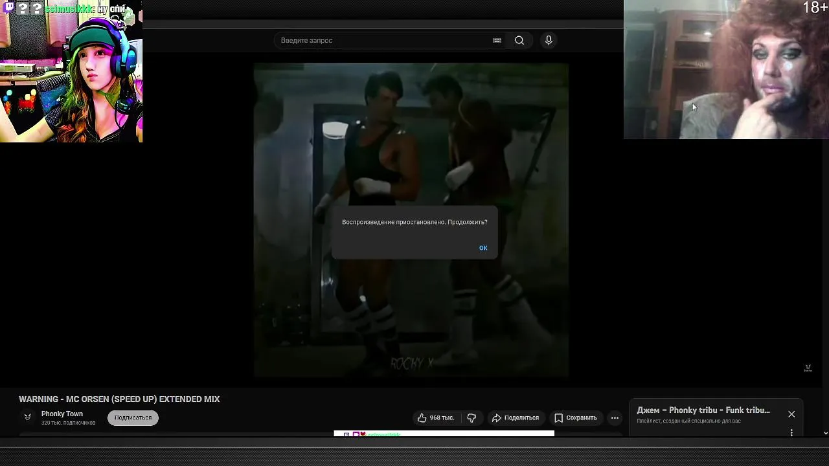Confirm the paused-playback dialog with OK
Screen dimensions: 829x466
[483, 248]
